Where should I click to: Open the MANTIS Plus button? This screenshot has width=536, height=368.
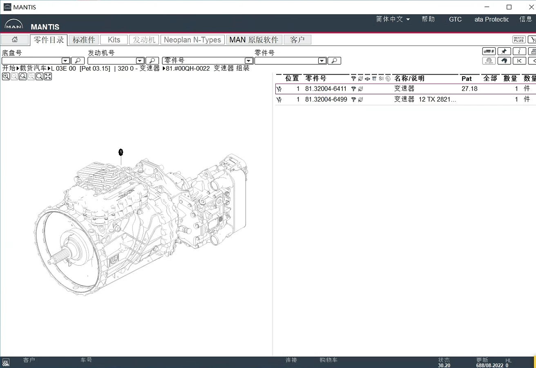[519, 40]
